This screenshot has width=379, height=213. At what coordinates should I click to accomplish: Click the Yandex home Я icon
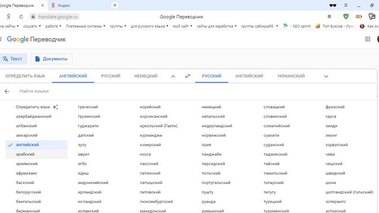pos(8,17)
